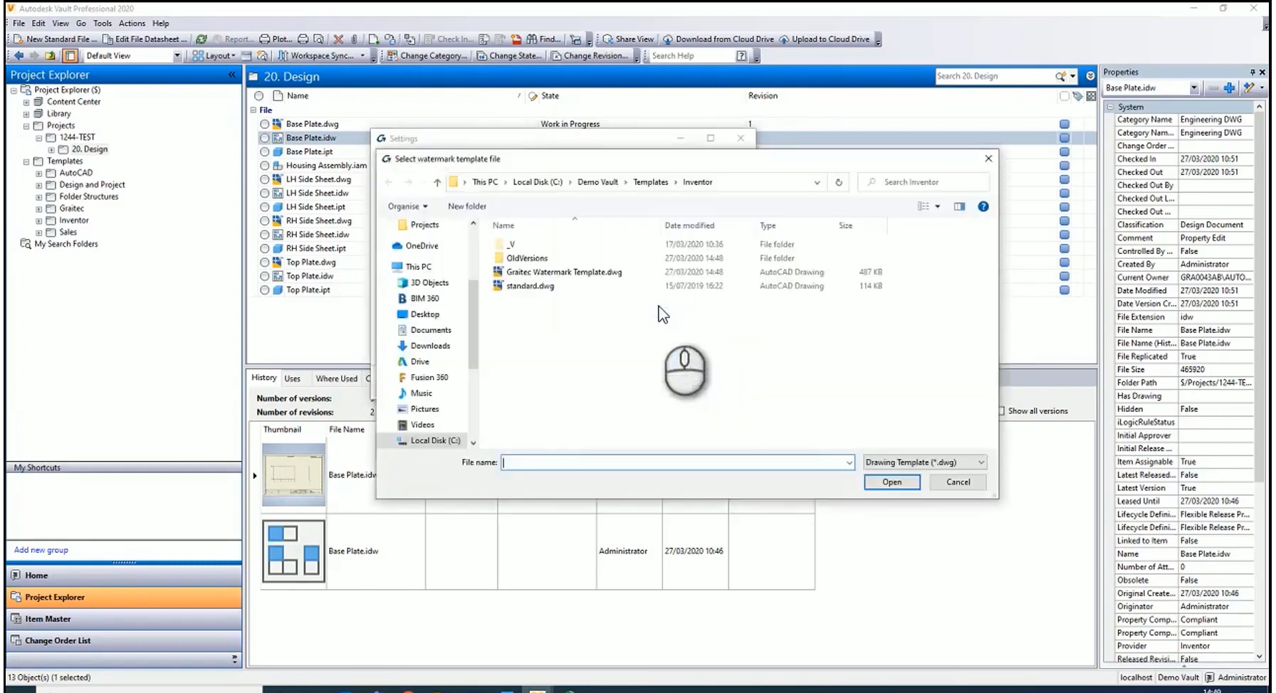Open the Tools menu
This screenshot has width=1276, height=693.
point(103,23)
